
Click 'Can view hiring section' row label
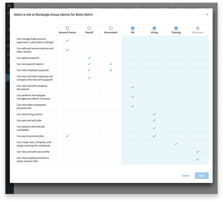(29, 114)
